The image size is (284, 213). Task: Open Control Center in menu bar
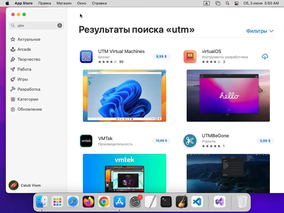pos(236,3)
